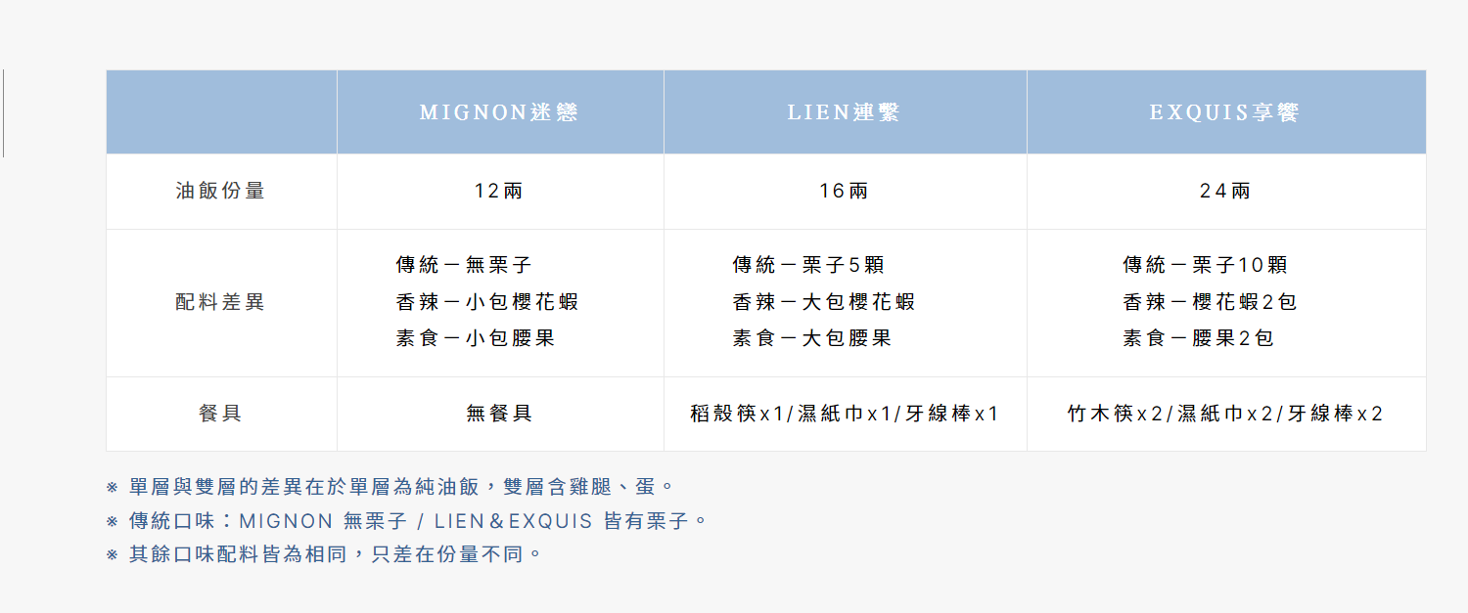Click the MIGNON迷戀 column header

(x=499, y=112)
